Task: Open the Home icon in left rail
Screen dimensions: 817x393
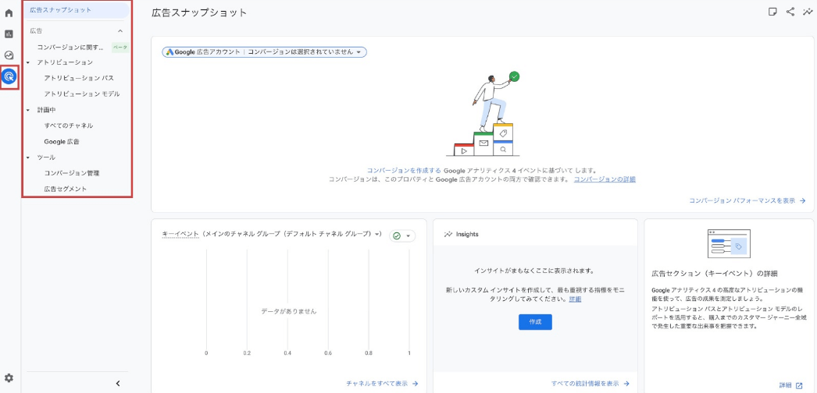Action: [x=9, y=13]
